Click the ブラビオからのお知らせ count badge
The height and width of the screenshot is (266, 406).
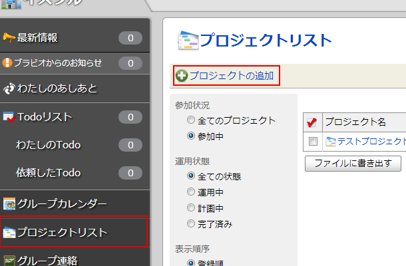(x=130, y=63)
